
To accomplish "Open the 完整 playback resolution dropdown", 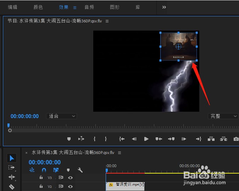I will coord(223,116).
